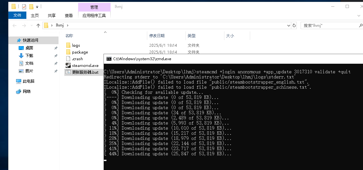Select the .crash file name
Screen dimensions: 363x170
(77, 59)
